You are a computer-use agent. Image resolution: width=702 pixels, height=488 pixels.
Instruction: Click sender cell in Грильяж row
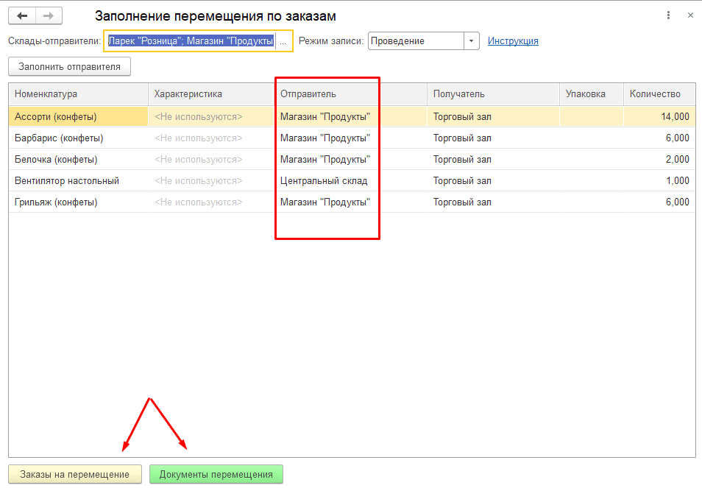coord(350,202)
